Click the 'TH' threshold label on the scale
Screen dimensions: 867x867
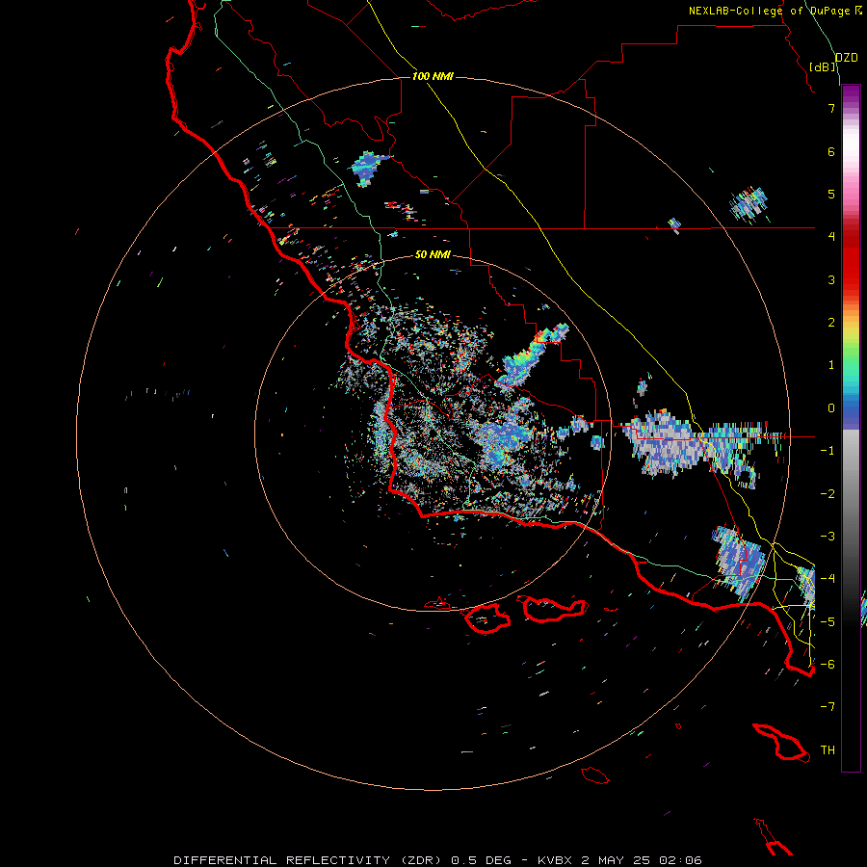pos(828,749)
